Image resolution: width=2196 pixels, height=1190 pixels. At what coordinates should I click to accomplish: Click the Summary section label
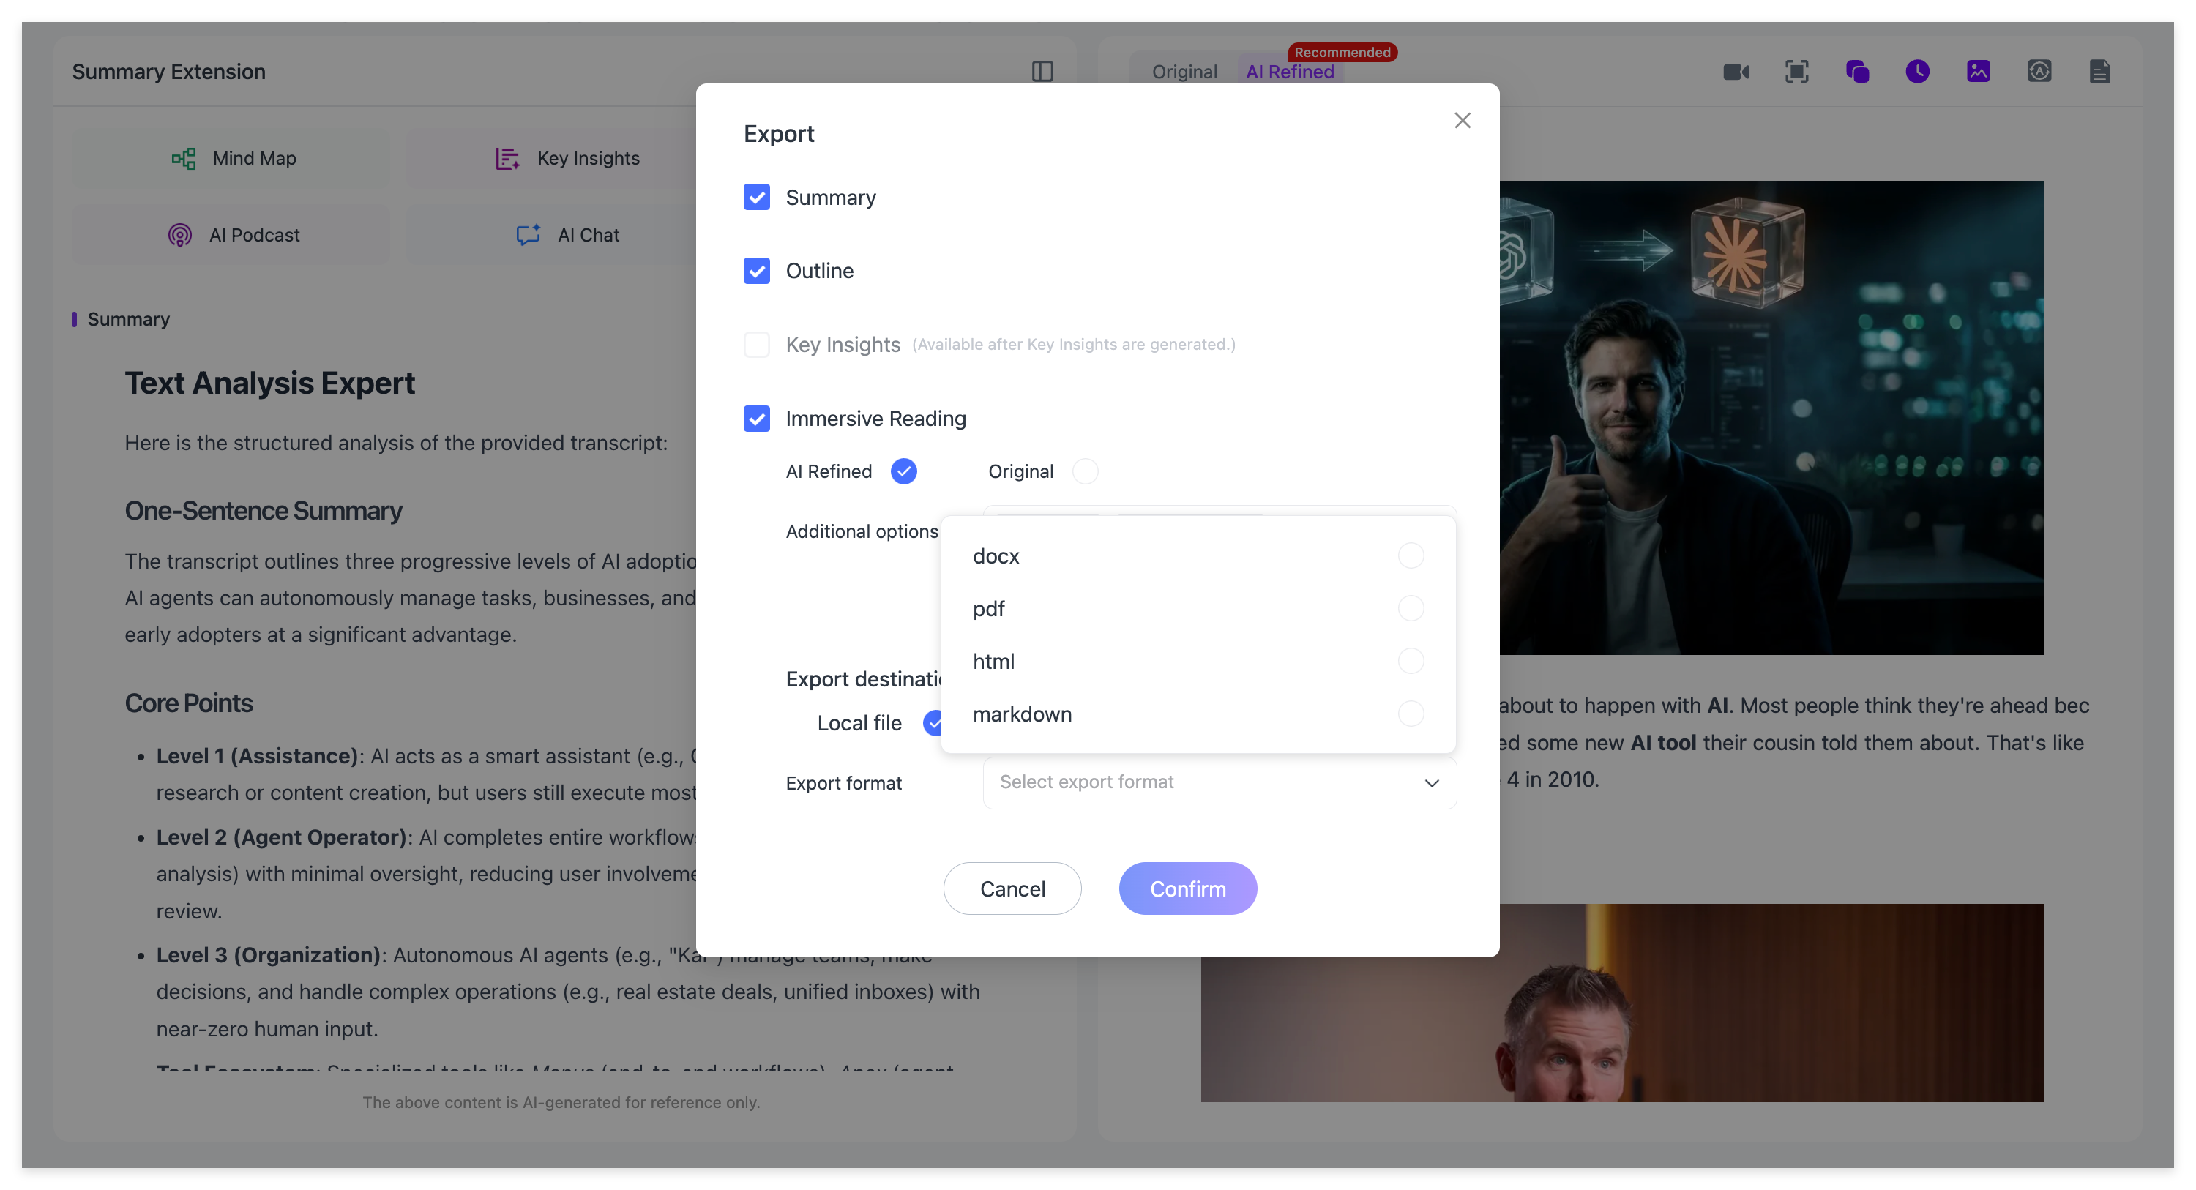pyautogui.click(x=129, y=320)
